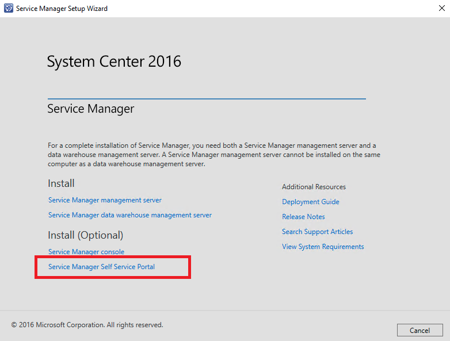Click the complete installation description paragraph
Viewport: 450px width, 341px height.
[214, 155]
